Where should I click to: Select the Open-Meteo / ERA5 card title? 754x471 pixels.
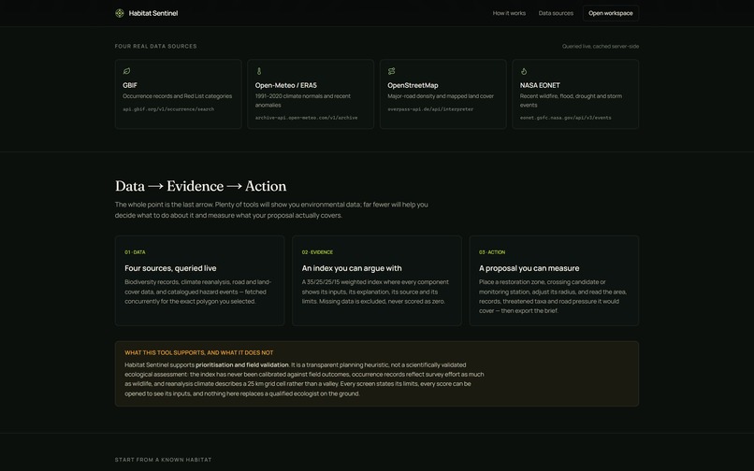click(285, 86)
